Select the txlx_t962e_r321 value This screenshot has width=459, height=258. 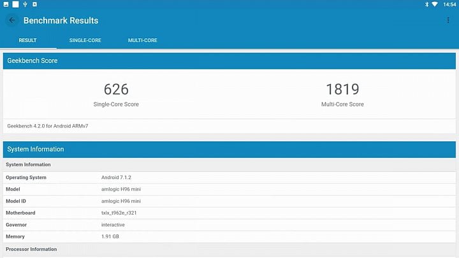tap(119, 213)
